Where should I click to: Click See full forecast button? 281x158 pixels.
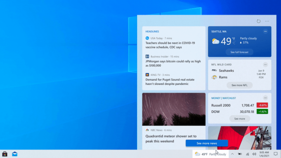(x=239, y=52)
